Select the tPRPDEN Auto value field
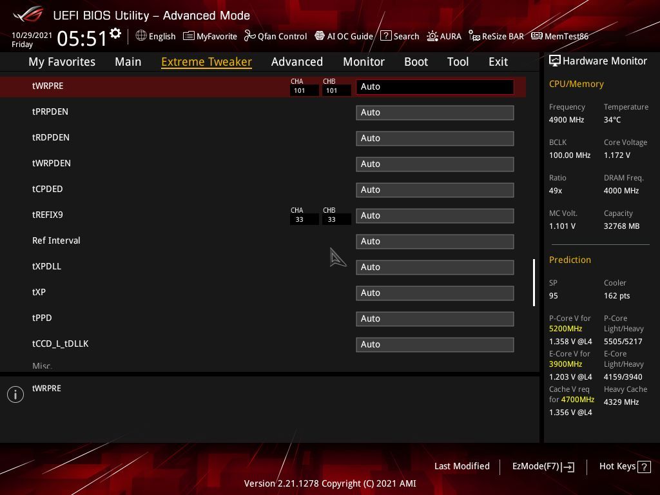The height and width of the screenshot is (495, 660). (435, 112)
